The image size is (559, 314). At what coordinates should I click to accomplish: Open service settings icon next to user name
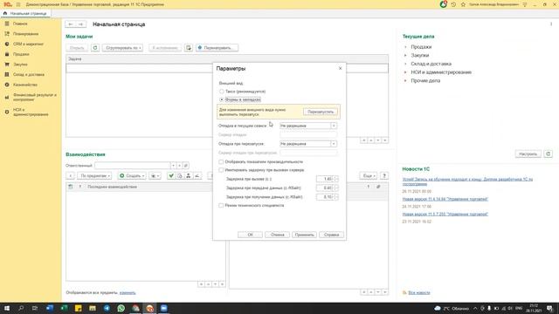[x=525, y=4]
